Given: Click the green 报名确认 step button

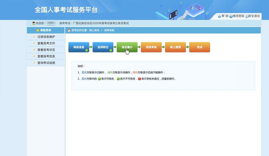Looking at the screenshot, I should [127, 47].
